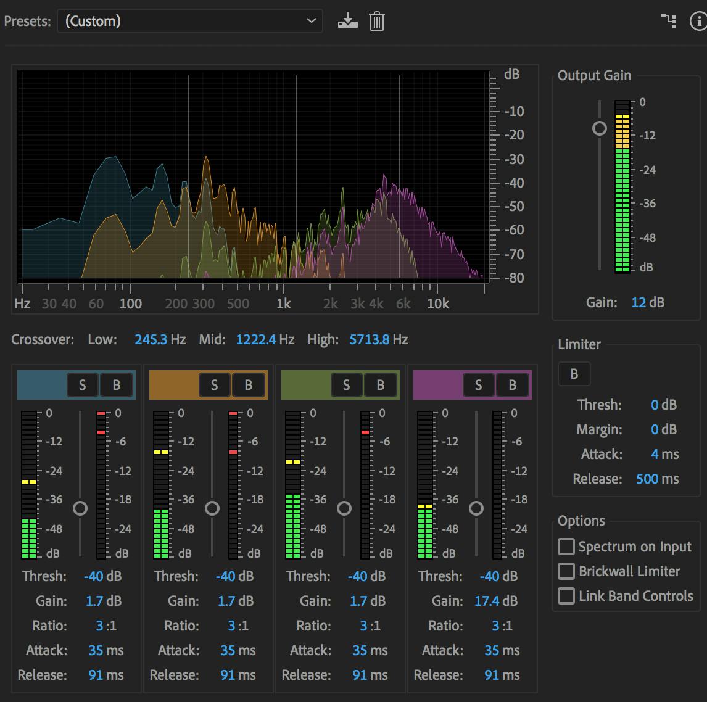Click the green band threshold slider knob
Viewport: 707px width, 702px height.
(344, 508)
